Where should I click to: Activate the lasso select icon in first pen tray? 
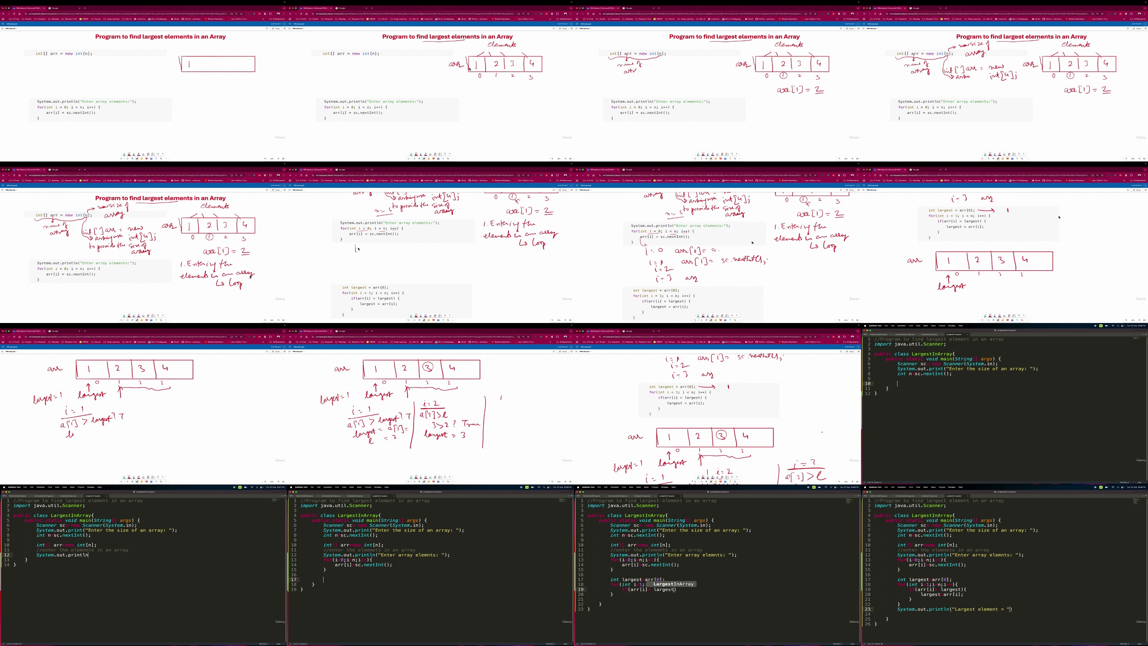point(158,154)
